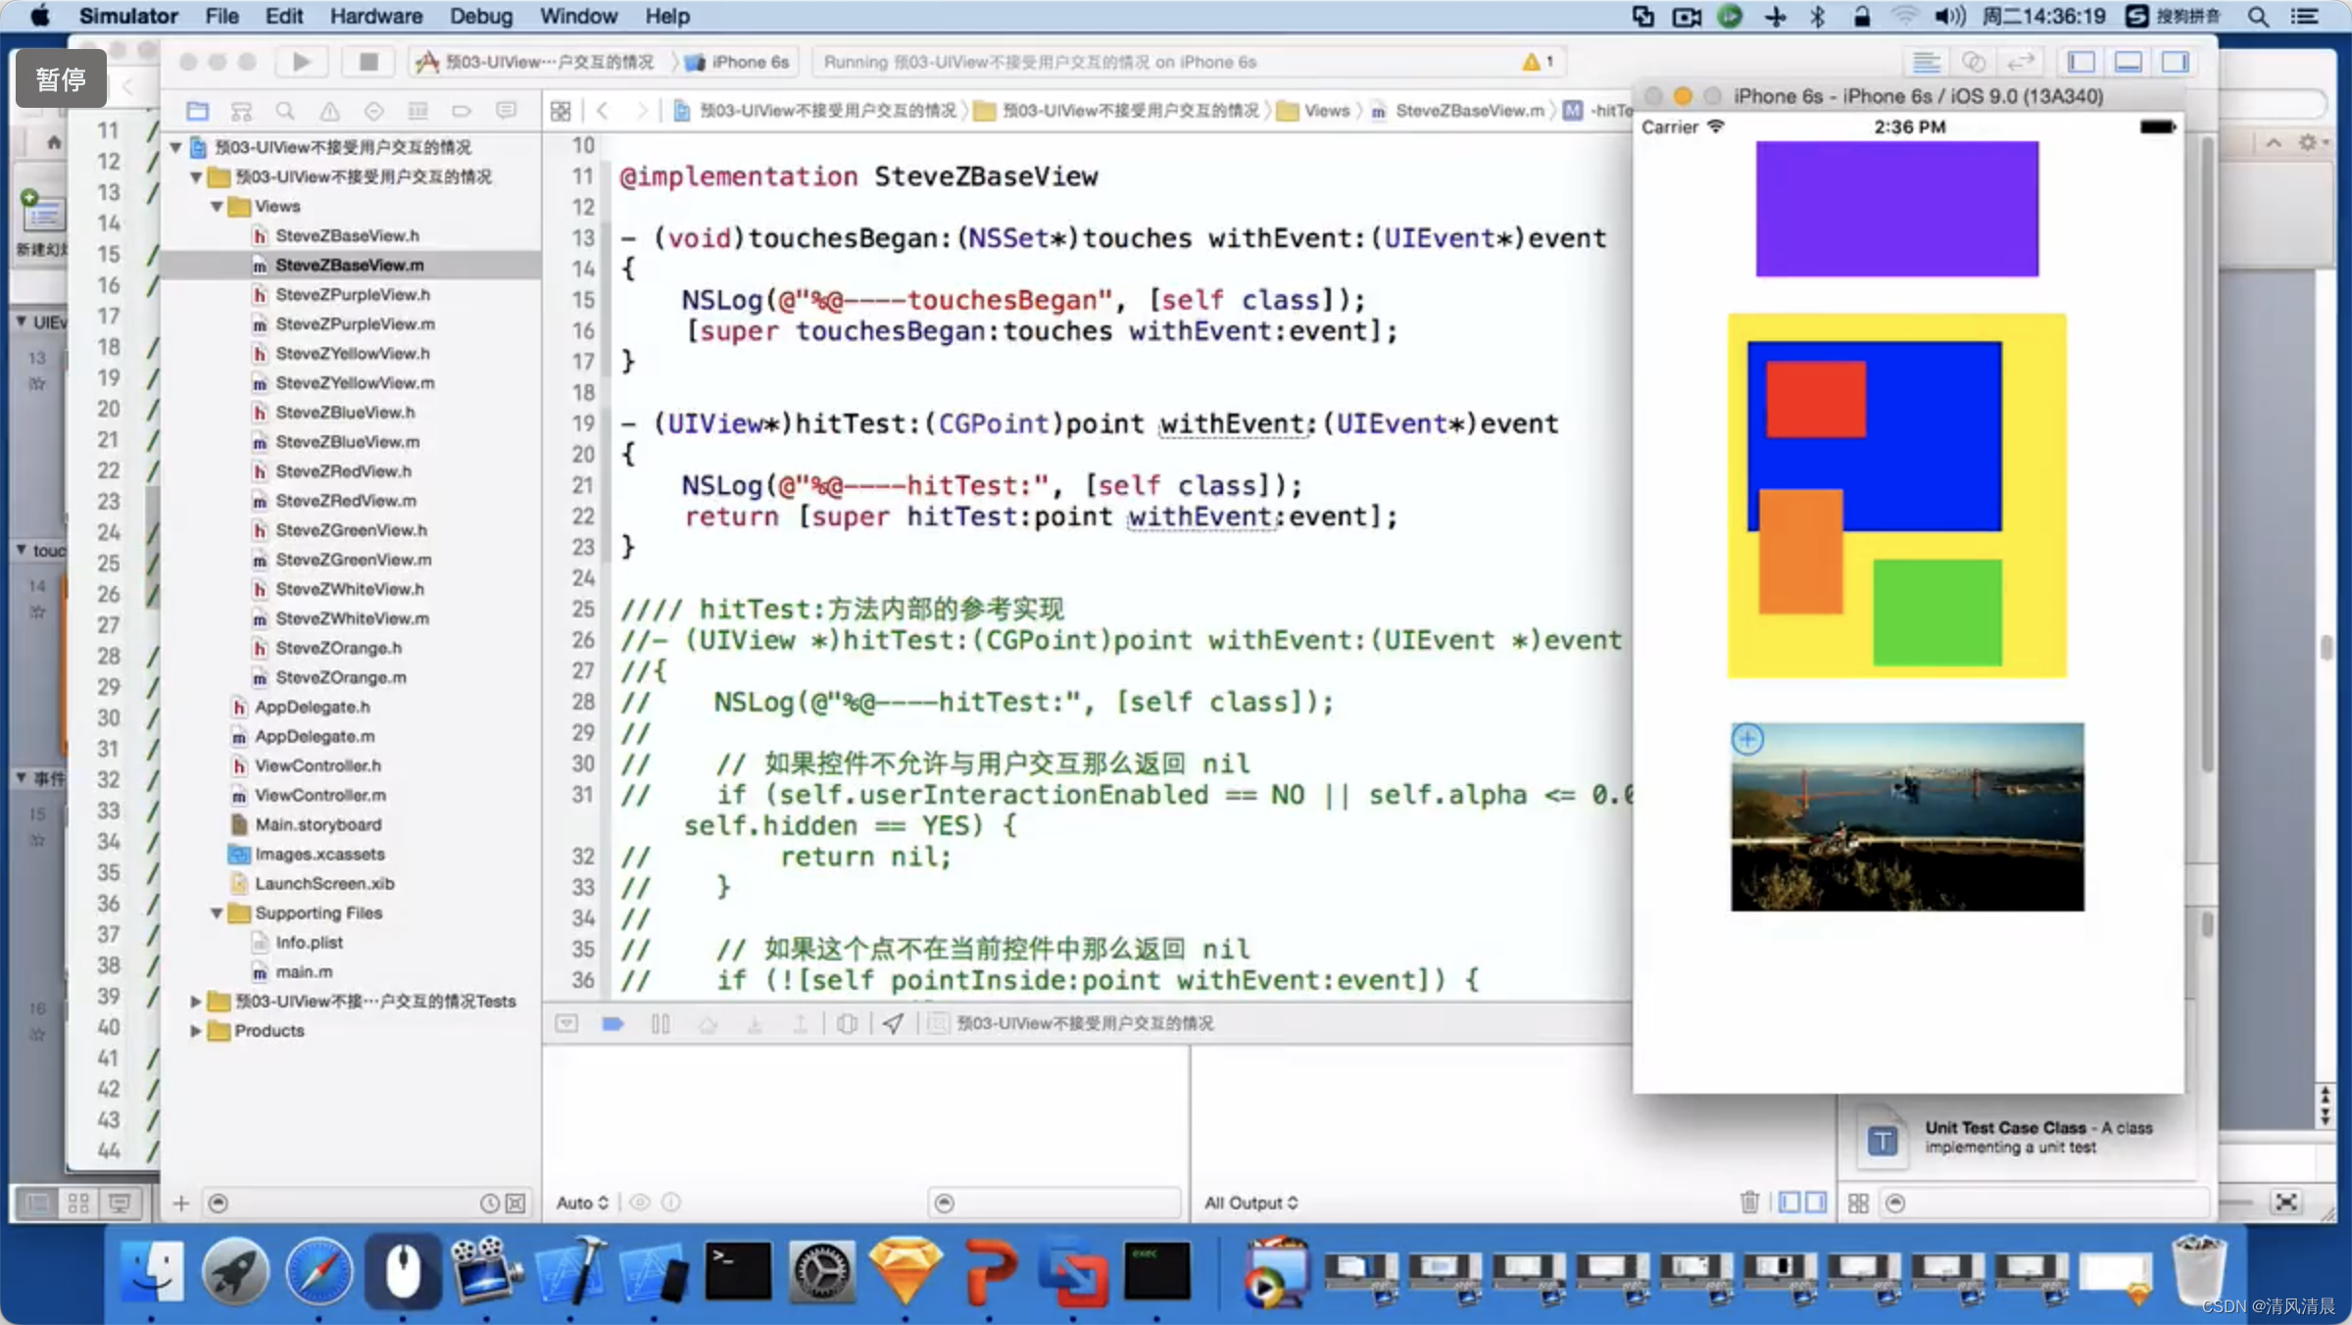This screenshot has width=2352, height=1325.
Task: Select Main.storyboard in the navigator
Action: pyautogui.click(x=350, y=824)
